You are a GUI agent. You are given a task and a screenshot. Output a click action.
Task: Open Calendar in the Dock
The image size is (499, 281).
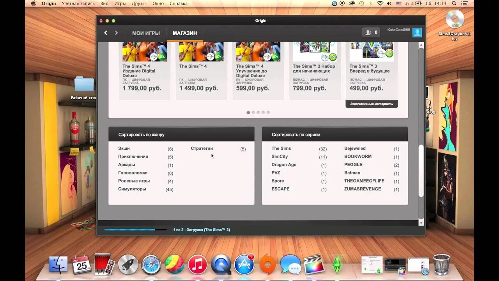81,265
